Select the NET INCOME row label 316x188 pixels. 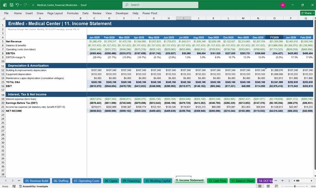14,111
